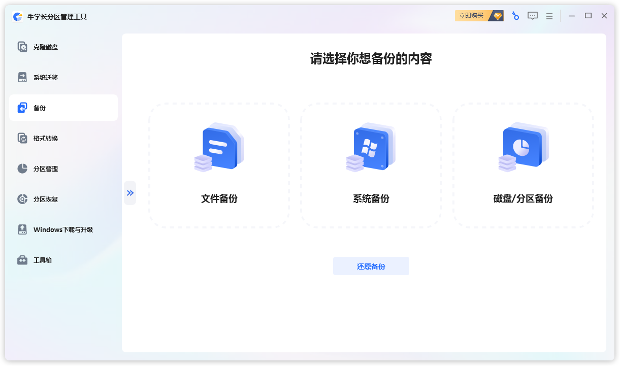
Task: Select 分区恢复 partition recovery icon
Action: pyautogui.click(x=22, y=199)
